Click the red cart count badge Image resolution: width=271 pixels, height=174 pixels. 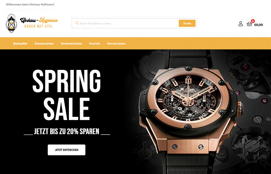click(x=253, y=21)
